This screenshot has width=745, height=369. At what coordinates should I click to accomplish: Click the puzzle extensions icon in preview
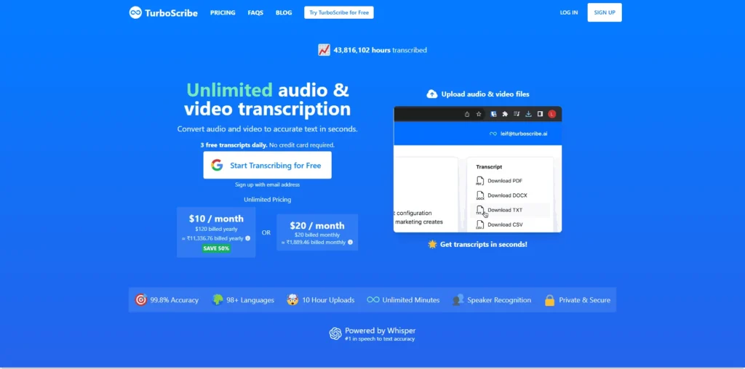tap(505, 114)
